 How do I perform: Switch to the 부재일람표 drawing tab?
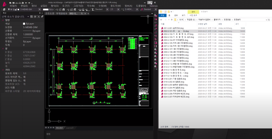[x=62, y=14]
